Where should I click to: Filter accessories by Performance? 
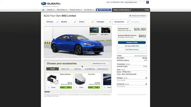(x=103, y=69)
